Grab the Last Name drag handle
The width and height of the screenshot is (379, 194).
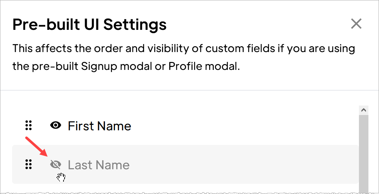pyautogui.click(x=28, y=165)
